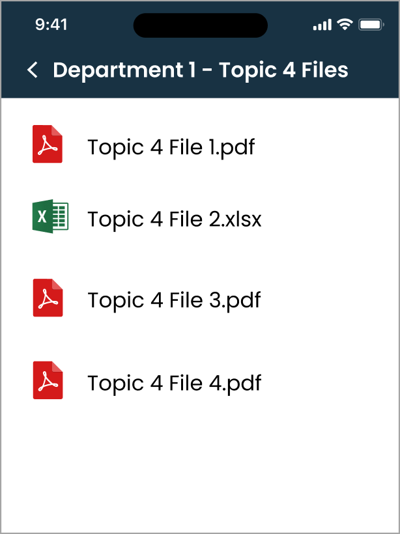Click the Topic 4 File 1.pdf list row
Screen dimensions: 400x534
tap(171, 147)
